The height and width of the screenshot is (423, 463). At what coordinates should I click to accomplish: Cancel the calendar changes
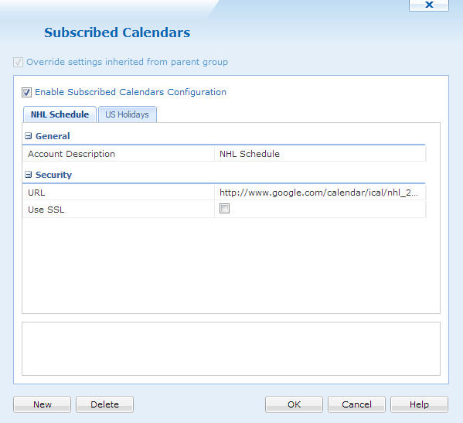(x=356, y=404)
